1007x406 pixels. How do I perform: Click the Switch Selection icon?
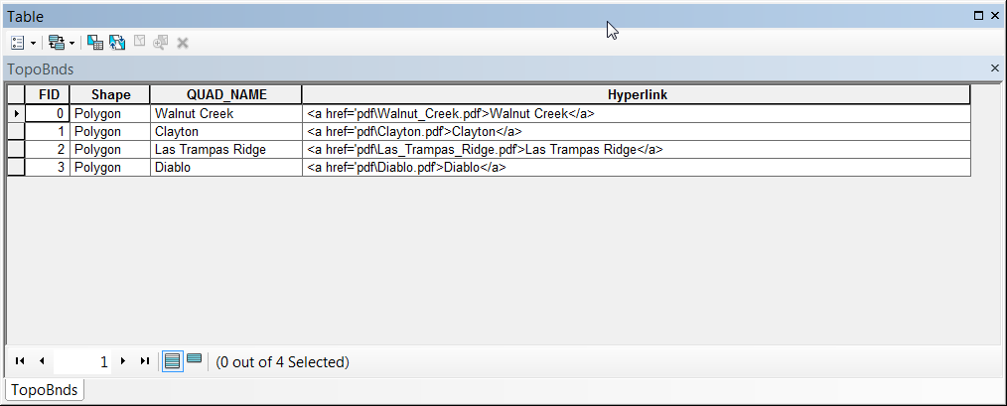117,43
